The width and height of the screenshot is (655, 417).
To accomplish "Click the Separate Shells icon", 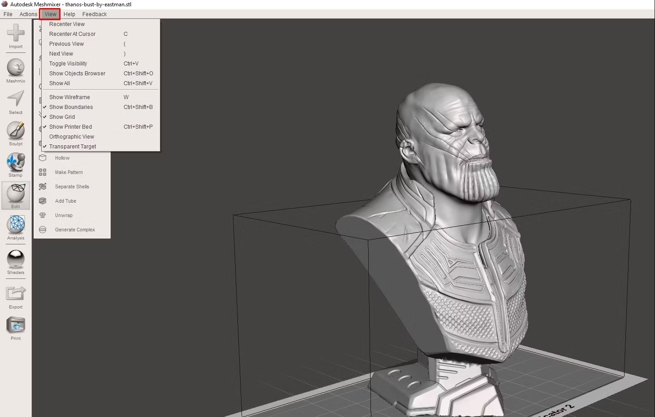I will (43, 187).
